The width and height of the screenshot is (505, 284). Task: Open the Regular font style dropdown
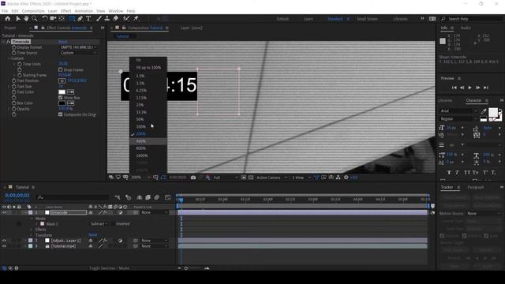pos(458,119)
